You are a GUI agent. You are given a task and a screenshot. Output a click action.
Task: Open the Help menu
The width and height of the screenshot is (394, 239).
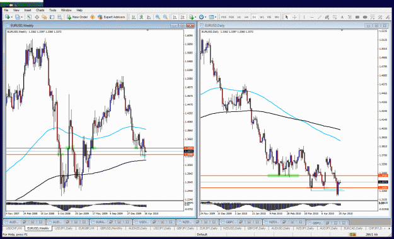click(79, 10)
